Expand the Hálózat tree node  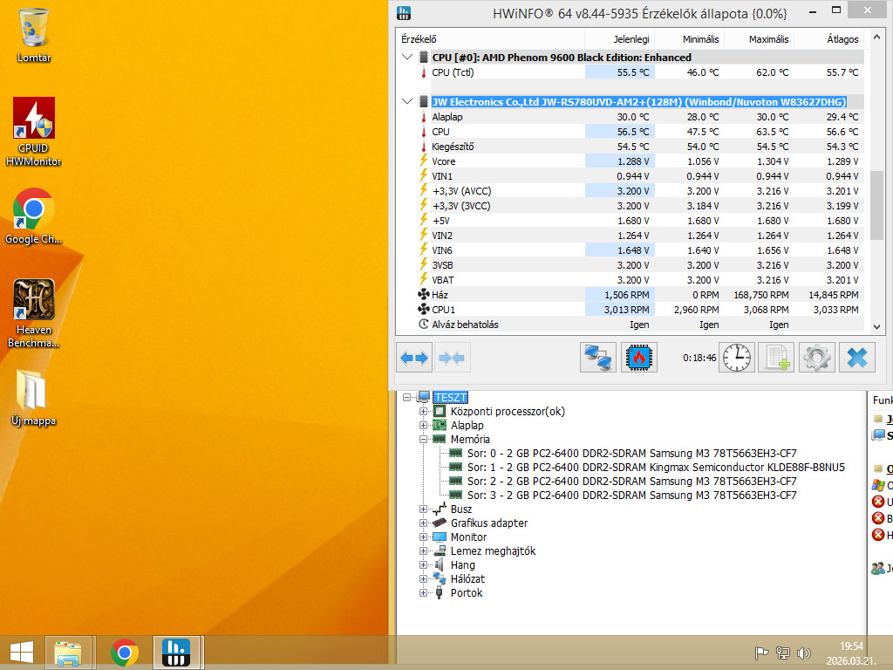click(423, 579)
